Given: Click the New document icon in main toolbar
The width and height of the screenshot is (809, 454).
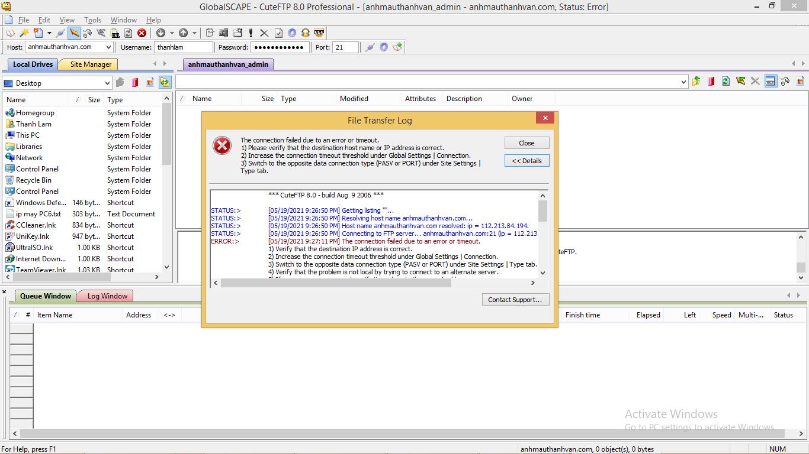Looking at the screenshot, I should point(38,33).
